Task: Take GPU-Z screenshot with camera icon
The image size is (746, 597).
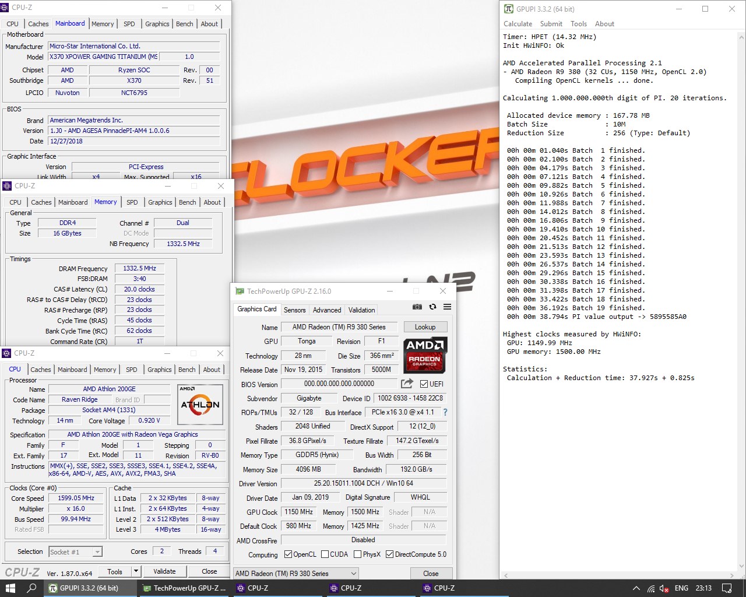Action: (417, 307)
